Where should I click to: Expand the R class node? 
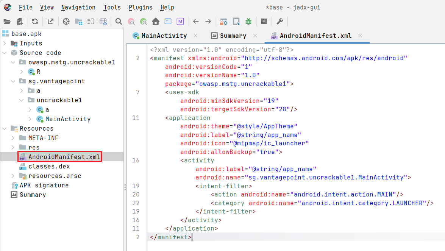pos(22,72)
